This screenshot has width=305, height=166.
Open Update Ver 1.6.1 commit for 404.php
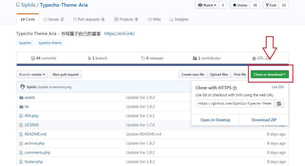[140, 116]
